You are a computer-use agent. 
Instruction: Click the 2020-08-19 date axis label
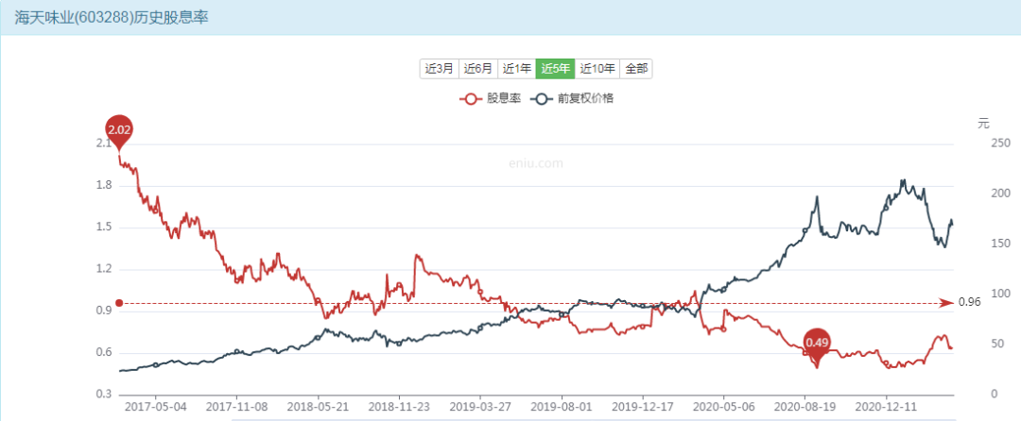tap(805, 407)
